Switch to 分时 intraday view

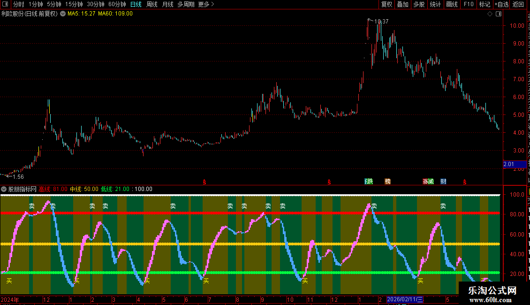point(19,4)
